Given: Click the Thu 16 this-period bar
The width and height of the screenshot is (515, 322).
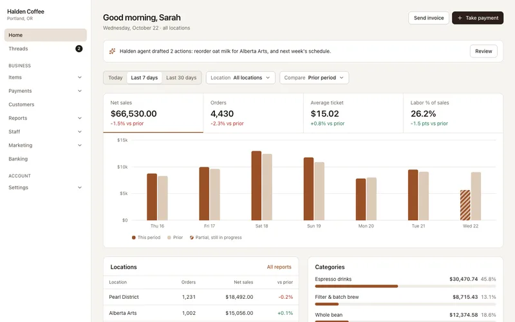Looking at the screenshot, I should [x=152, y=197].
